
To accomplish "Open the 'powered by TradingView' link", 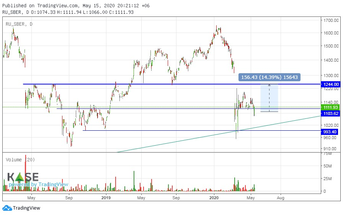I will point(38,185).
